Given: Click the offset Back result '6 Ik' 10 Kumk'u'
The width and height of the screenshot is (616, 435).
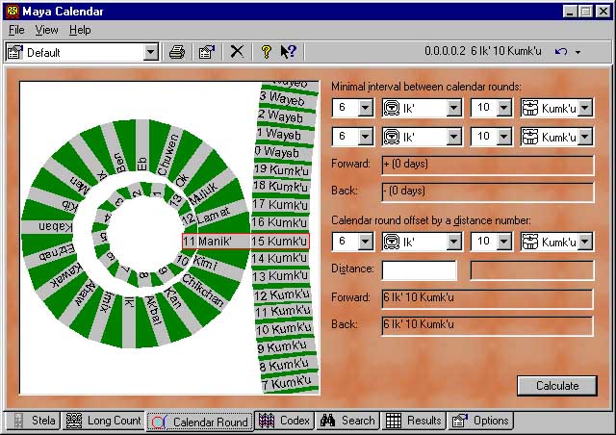Looking at the screenshot, I should pyautogui.click(x=488, y=325).
